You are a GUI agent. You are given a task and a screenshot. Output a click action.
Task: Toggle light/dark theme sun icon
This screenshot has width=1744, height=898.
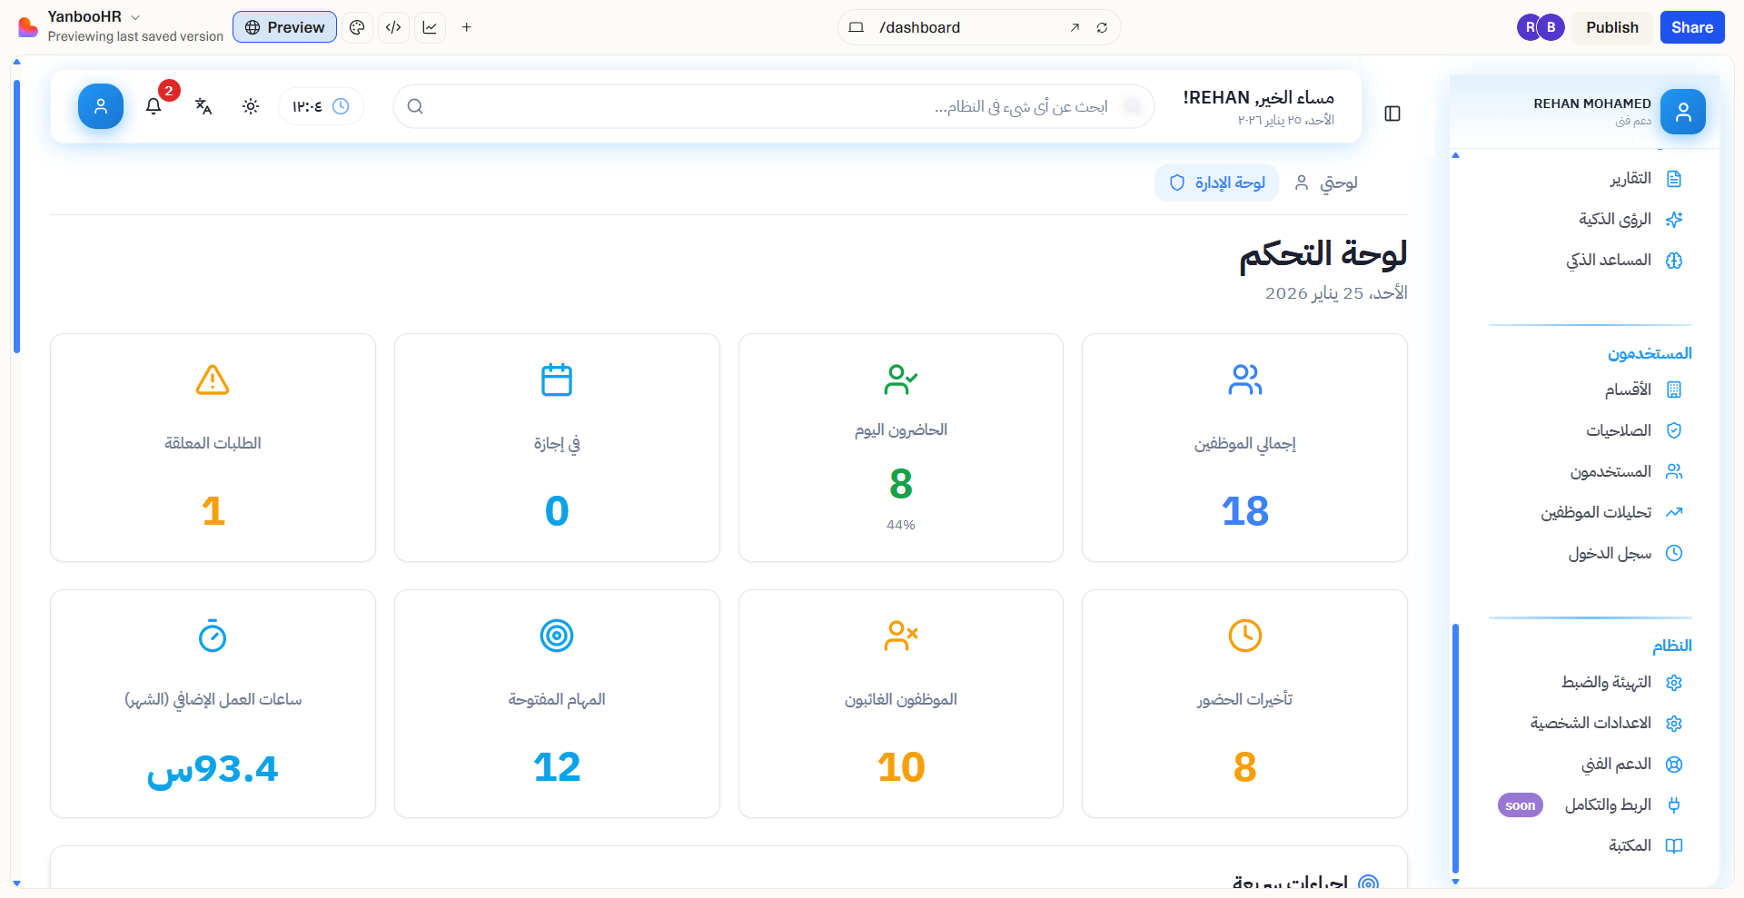pos(251,106)
